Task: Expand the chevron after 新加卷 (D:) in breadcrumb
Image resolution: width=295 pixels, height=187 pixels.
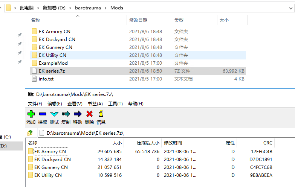Action: [x=70, y=8]
